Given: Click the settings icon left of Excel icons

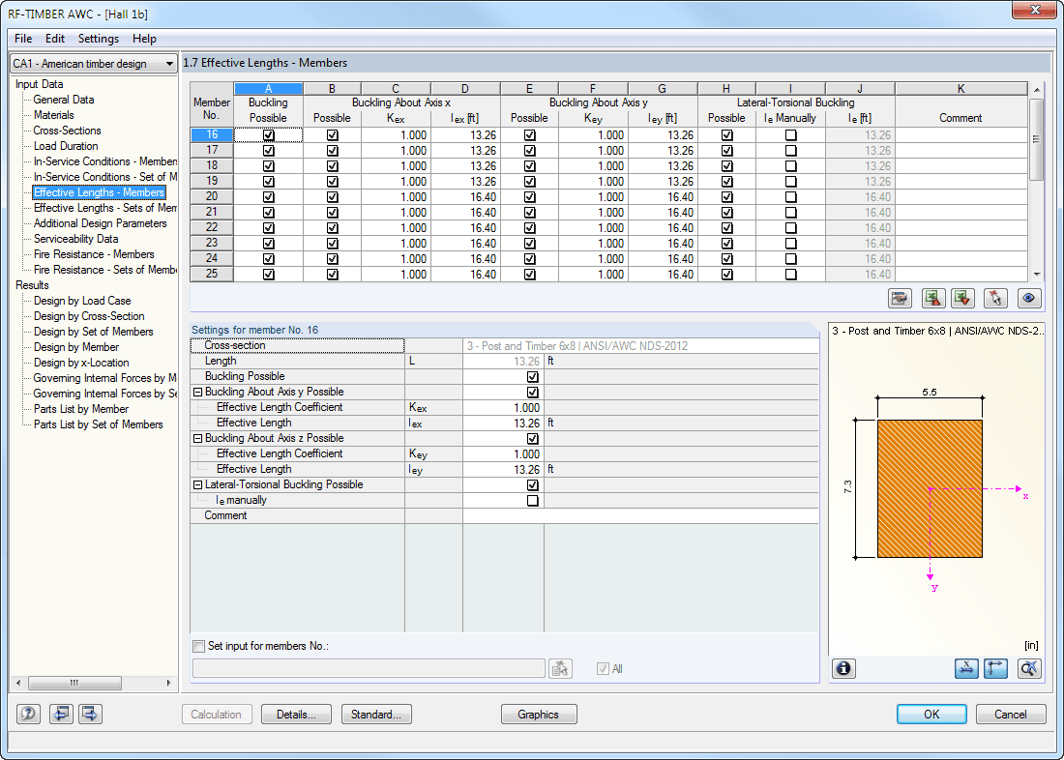Looking at the screenshot, I should pos(901,298).
